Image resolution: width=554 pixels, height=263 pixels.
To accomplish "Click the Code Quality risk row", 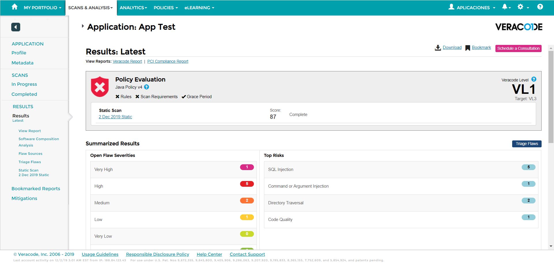I will [x=401, y=220].
